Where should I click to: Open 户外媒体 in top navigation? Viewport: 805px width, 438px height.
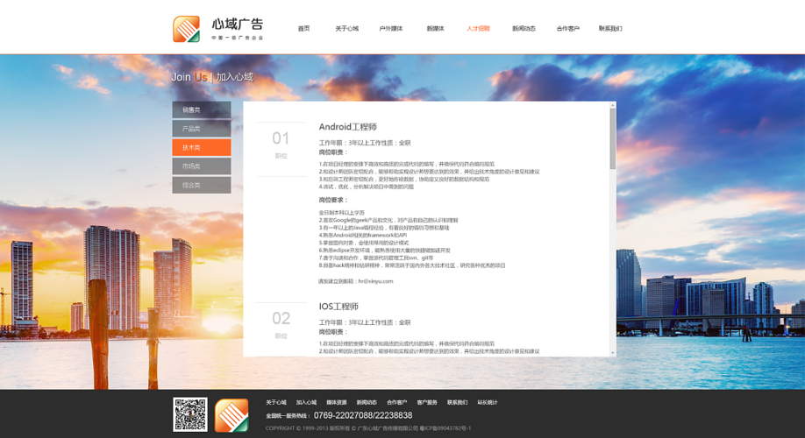[391, 29]
